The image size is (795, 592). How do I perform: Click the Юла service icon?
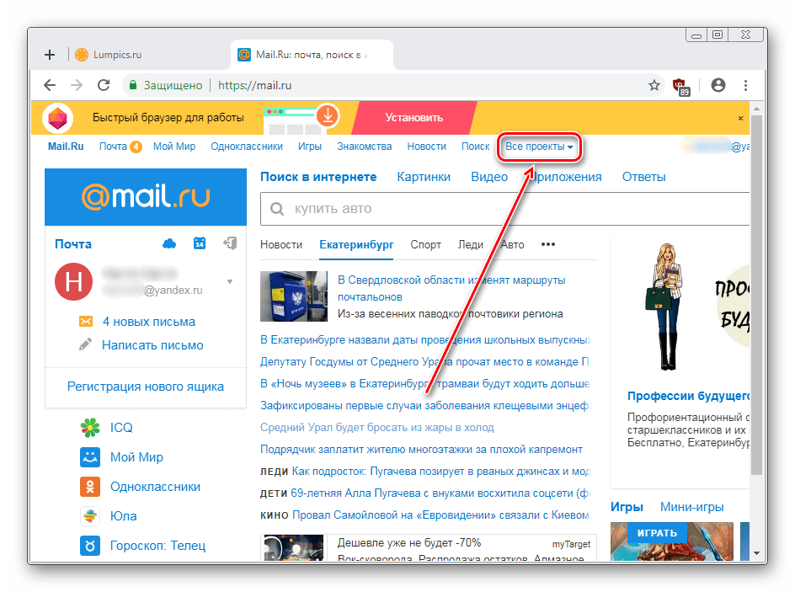pos(89,516)
